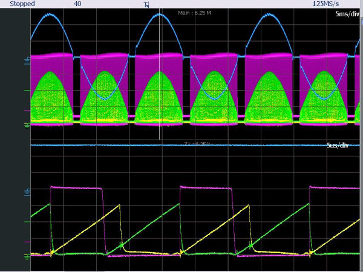Screen dimensions: 363x272
Task: Click the trigger position T marker
Action: (146, 4)
